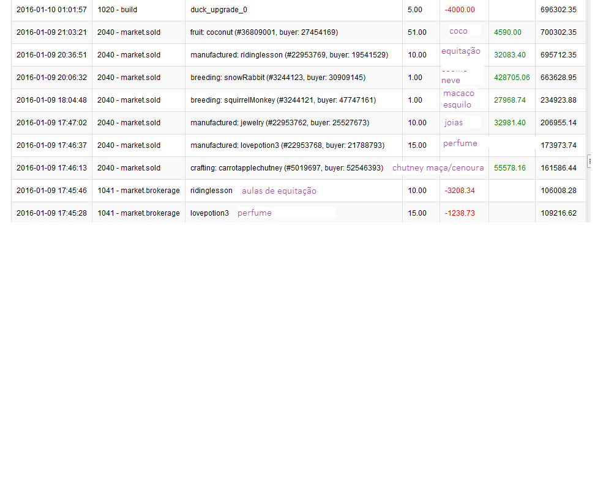Click the 1020 - build type cell

pyautogui.click(x=117, y=10)
